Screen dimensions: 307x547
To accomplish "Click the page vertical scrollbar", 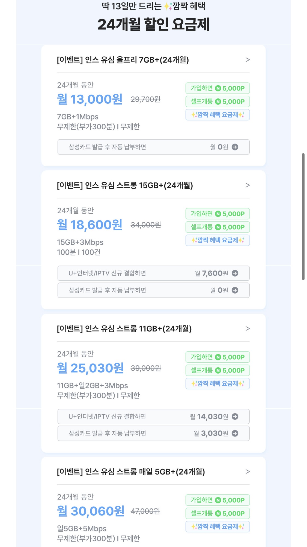I will click(x=303, y=216).
